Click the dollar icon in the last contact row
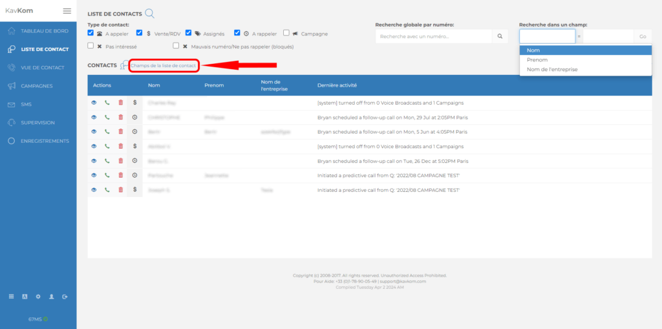This screenshot has width=662, height=329. pos(134,190)
